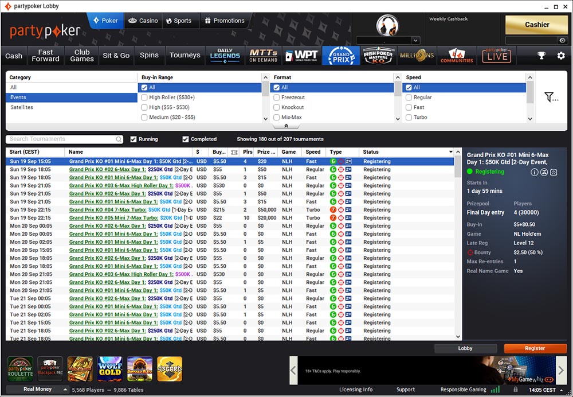Click the tickets column header icon
Viewport: 573px width, 397px height.
(234, 152)
